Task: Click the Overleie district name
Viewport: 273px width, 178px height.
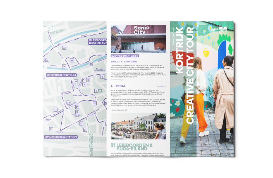Action: (57, 32)
